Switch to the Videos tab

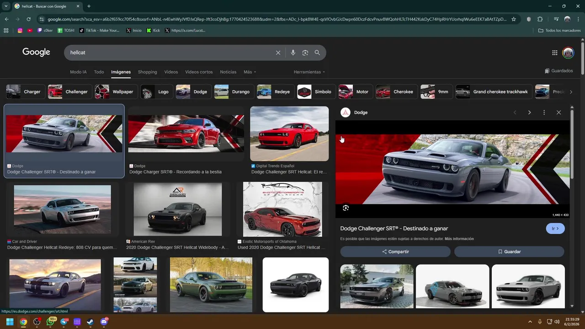171,72
